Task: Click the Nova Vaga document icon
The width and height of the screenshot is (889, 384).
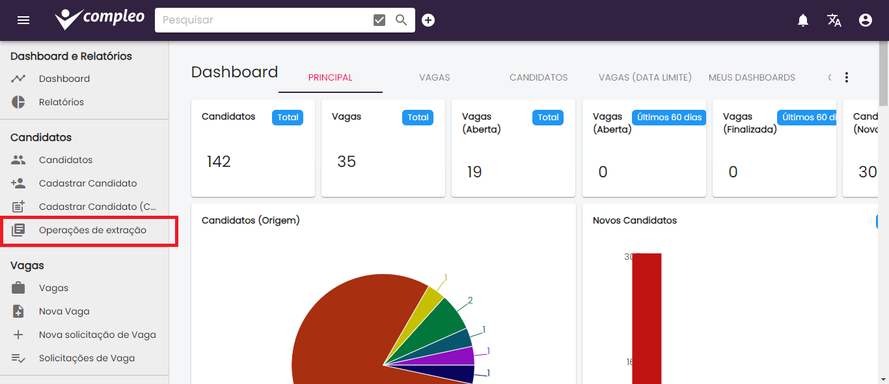Action: click(18, 311)
